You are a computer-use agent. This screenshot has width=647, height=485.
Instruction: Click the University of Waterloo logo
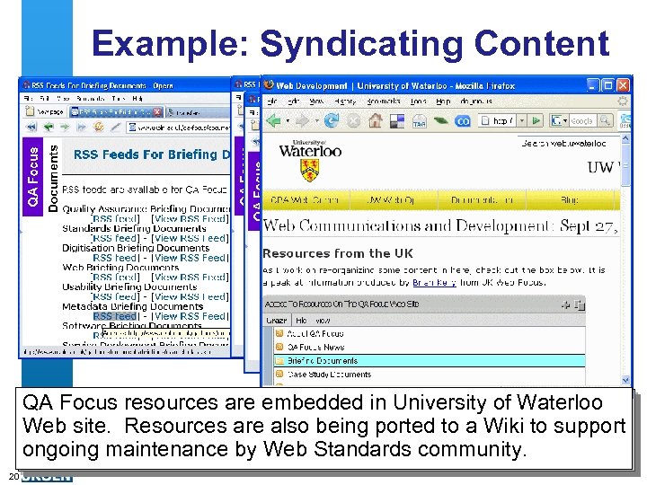[310, 161]
